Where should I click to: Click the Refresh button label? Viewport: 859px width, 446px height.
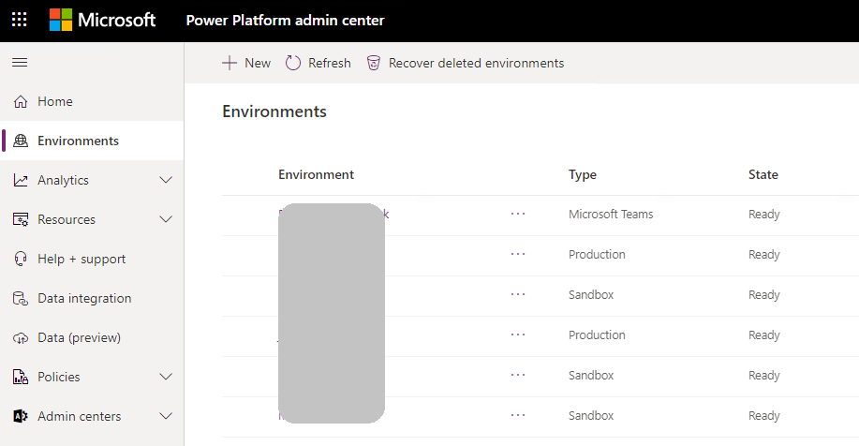pyautogui.click(x=329, y=63)
